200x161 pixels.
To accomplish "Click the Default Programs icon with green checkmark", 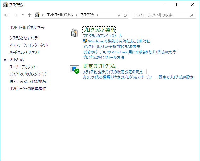I will [x=75, y=69].
